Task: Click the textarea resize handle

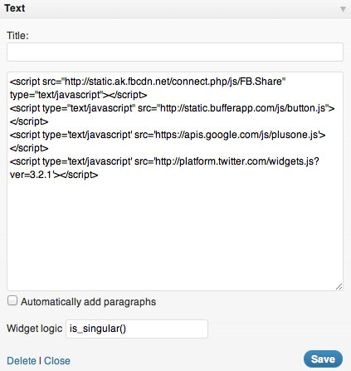Action: tap(339, 287)
